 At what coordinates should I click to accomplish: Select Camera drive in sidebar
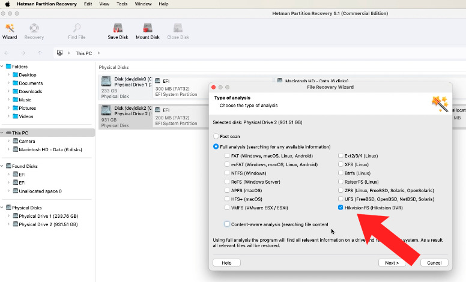point(24,141)
